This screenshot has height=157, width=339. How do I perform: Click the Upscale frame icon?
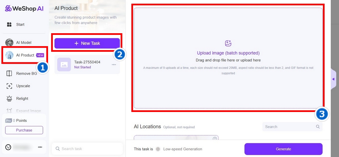pyautogui.click(x=9, y=86)
